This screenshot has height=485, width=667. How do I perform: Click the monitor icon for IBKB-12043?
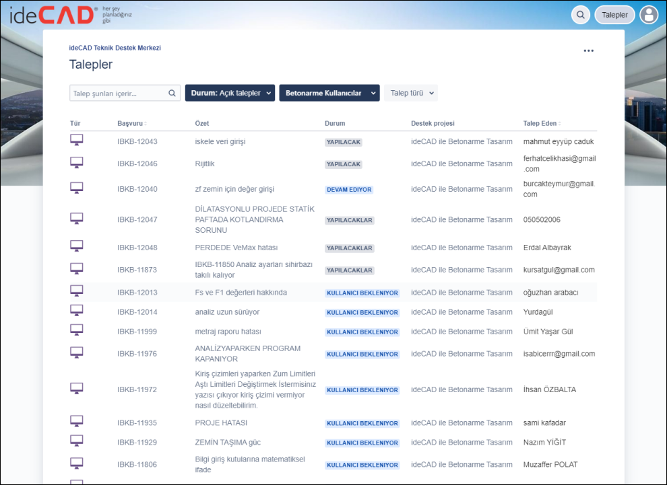[x=77, y=140]
